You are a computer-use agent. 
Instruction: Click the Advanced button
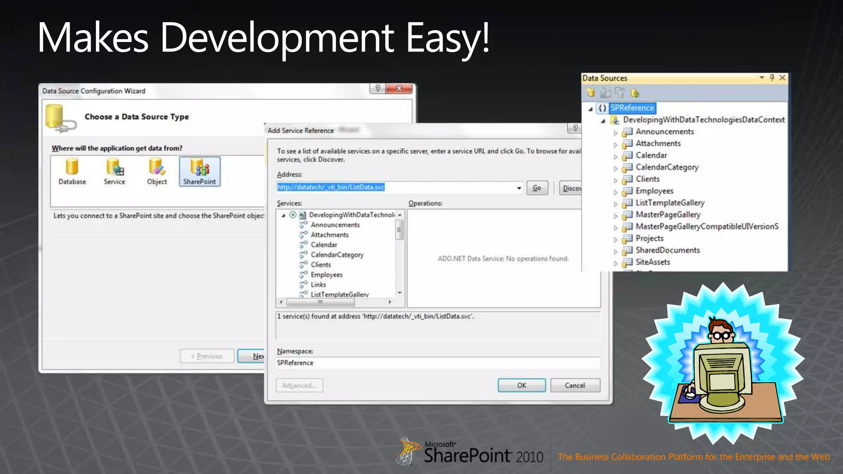pos(299,386)
